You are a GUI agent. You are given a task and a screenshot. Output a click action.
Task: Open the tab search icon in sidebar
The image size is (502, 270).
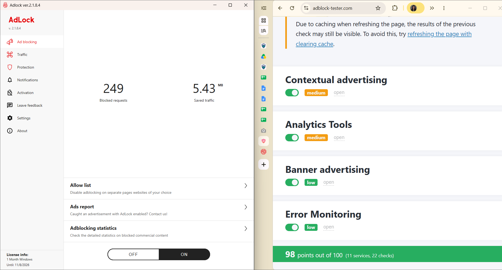point(264,31)
